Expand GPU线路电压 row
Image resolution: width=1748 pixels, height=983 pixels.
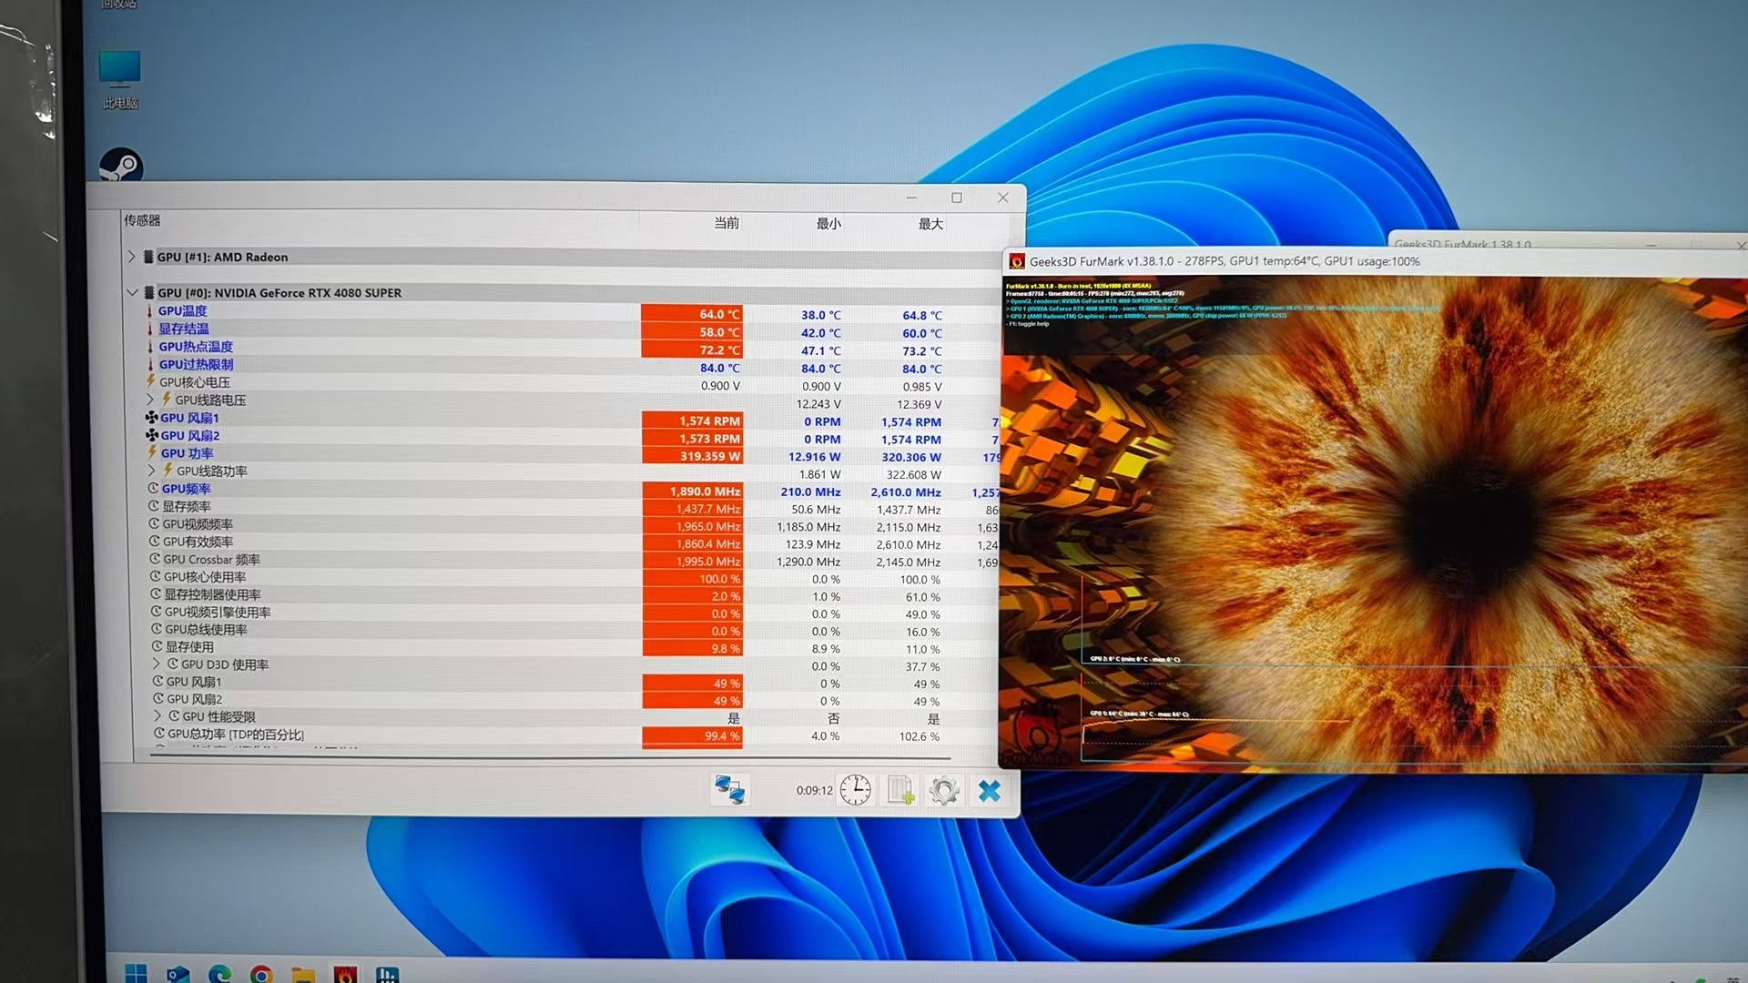coord(151,399)
